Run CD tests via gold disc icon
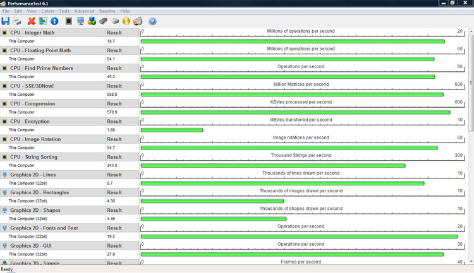 (x=126, y=21)
